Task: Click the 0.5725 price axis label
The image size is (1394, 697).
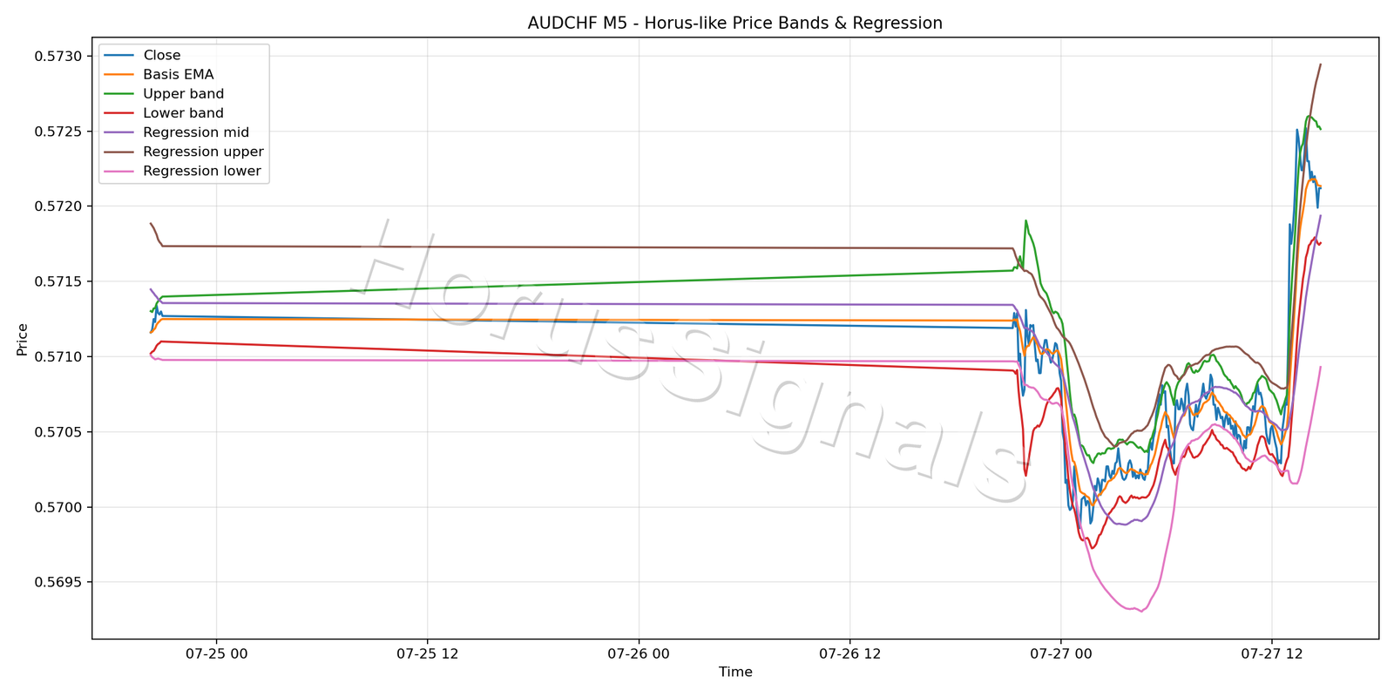Action: pos(58,132)
